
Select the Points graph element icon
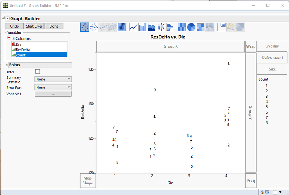84,27
